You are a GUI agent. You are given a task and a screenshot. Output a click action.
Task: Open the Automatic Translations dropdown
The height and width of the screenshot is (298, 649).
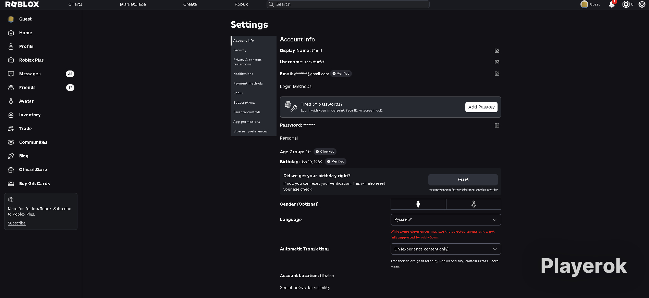446,249
